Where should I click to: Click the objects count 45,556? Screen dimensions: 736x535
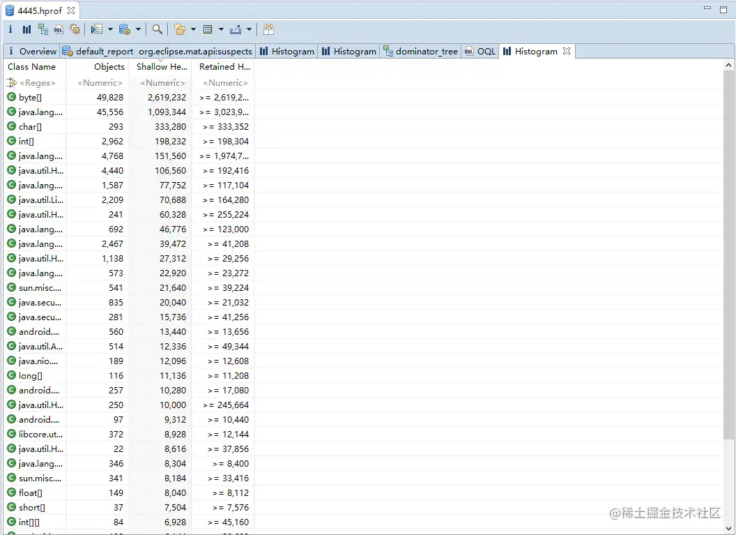[x=110, y=112]
